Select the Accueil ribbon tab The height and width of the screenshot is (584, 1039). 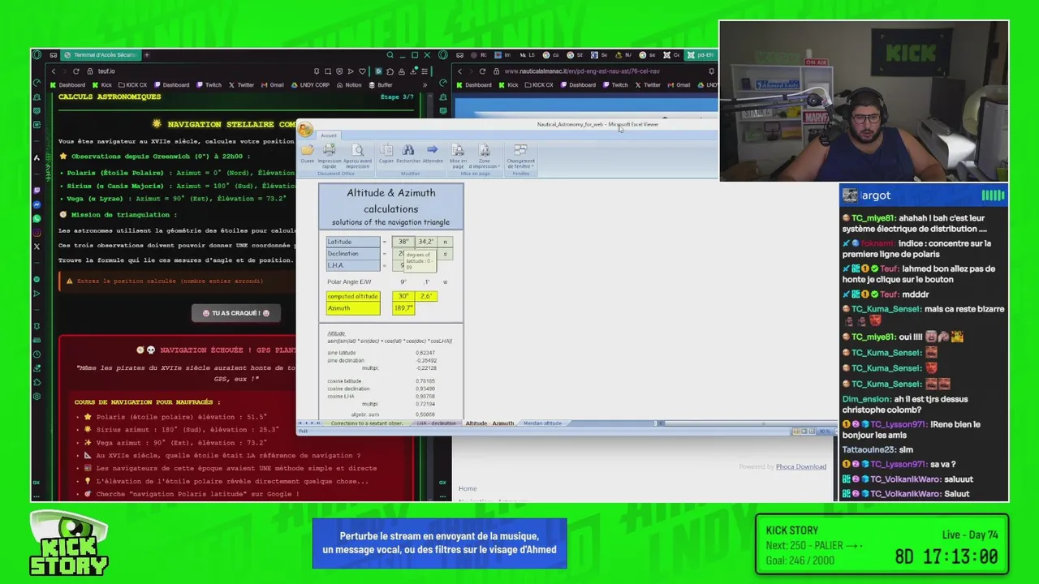(329, 135)
